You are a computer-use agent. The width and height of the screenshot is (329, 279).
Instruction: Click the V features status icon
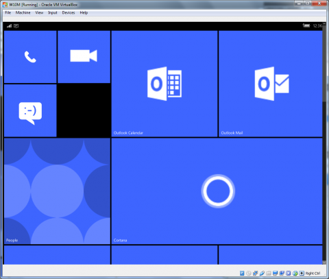pyautogui.click(x=289, y=273)
